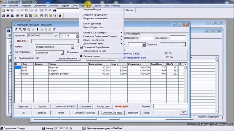Toggle Ввод цены без НДС checkbox
Viewport: 234px width, 131px height.
coord(16,58)
